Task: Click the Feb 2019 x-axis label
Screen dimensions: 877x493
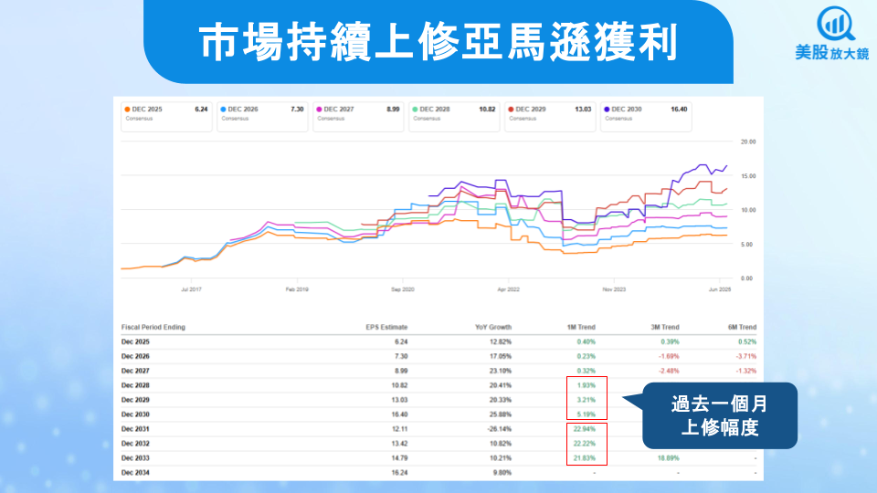Action: coord(297,289)
